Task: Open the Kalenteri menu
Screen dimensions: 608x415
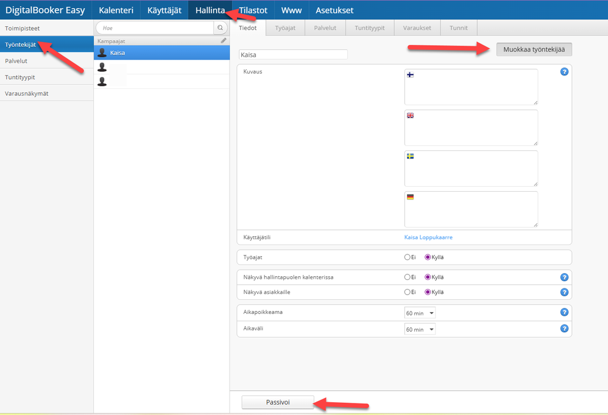Action: (116, 10)
